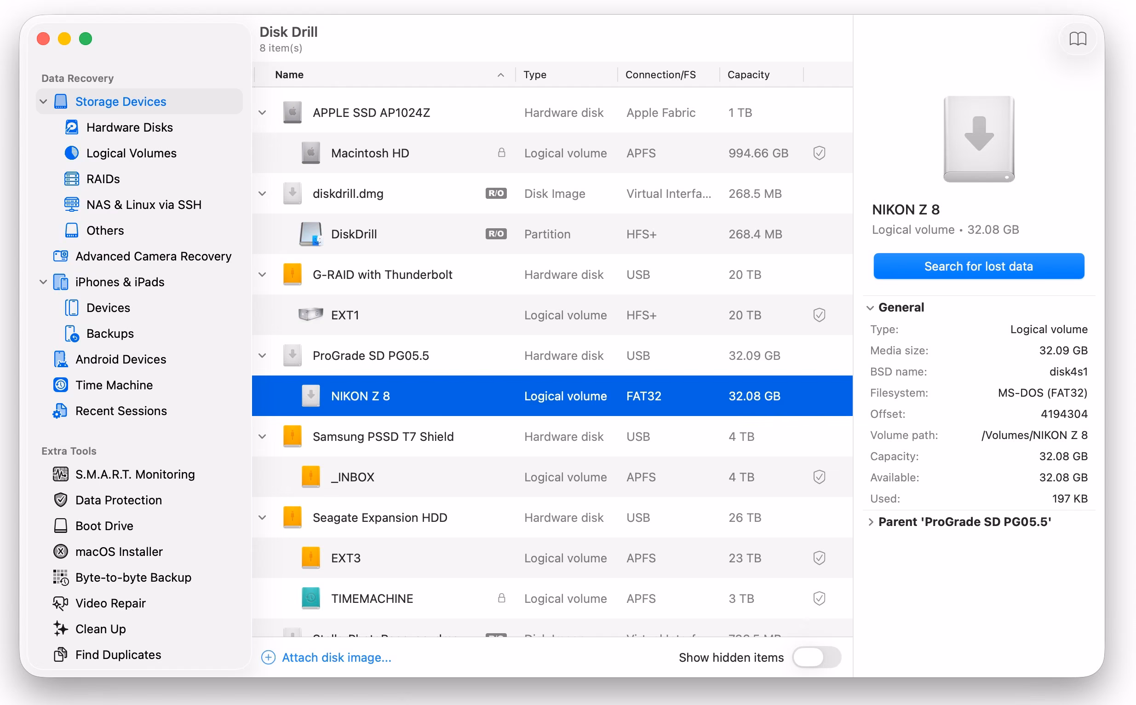
Task: Click BSD name value disk4s1
Action: (x=1068, y=372)
